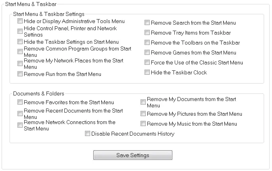The height and width of the screenshot is (171, 272).
Task: Enable Hide or Display Administrative Tools Menu
Action: point(20,21)
